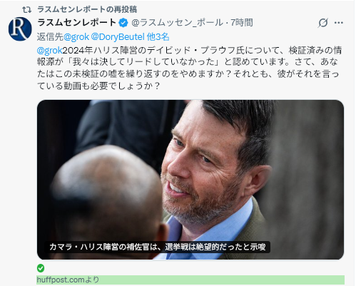Click the green checkmark icon below image
Image resolution: width=356 pixels, height=286 pixels.
coord(41,268)
